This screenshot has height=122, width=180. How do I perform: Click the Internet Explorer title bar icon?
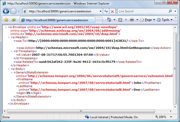[4, 4]
